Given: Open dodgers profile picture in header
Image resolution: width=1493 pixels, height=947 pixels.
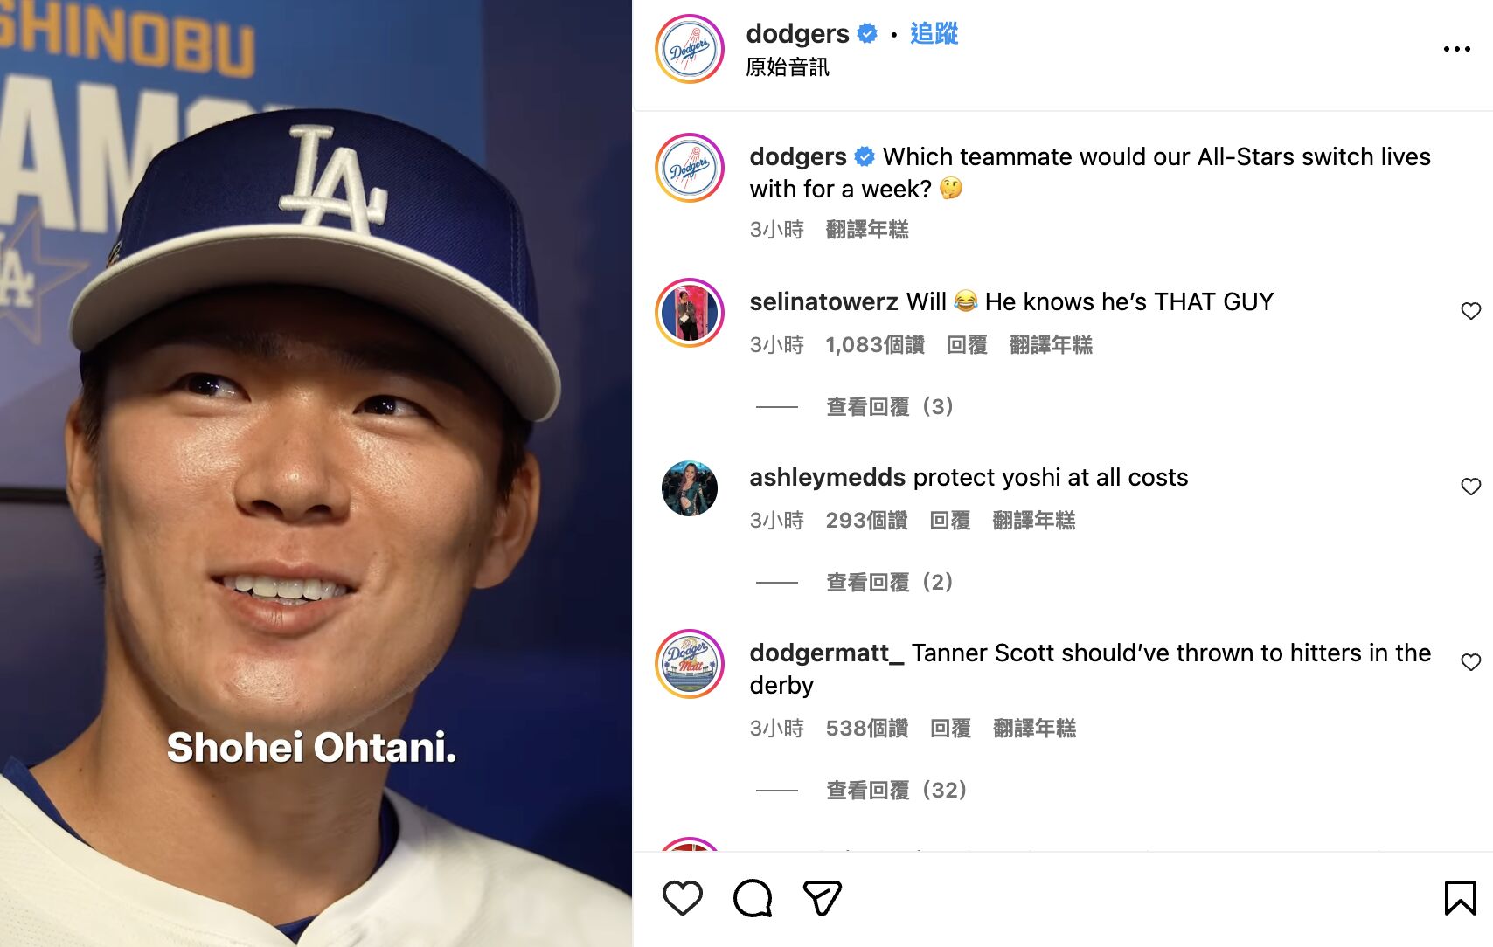Looking at the screenshot, I should point(690,50).
